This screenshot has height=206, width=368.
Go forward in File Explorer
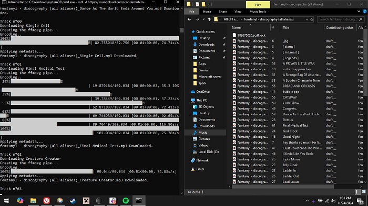click(x=197, y=19)
